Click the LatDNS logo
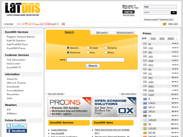Screen dimensions: 183x137 [23, 9]
